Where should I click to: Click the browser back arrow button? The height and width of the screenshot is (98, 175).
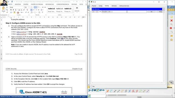[93, 12]
